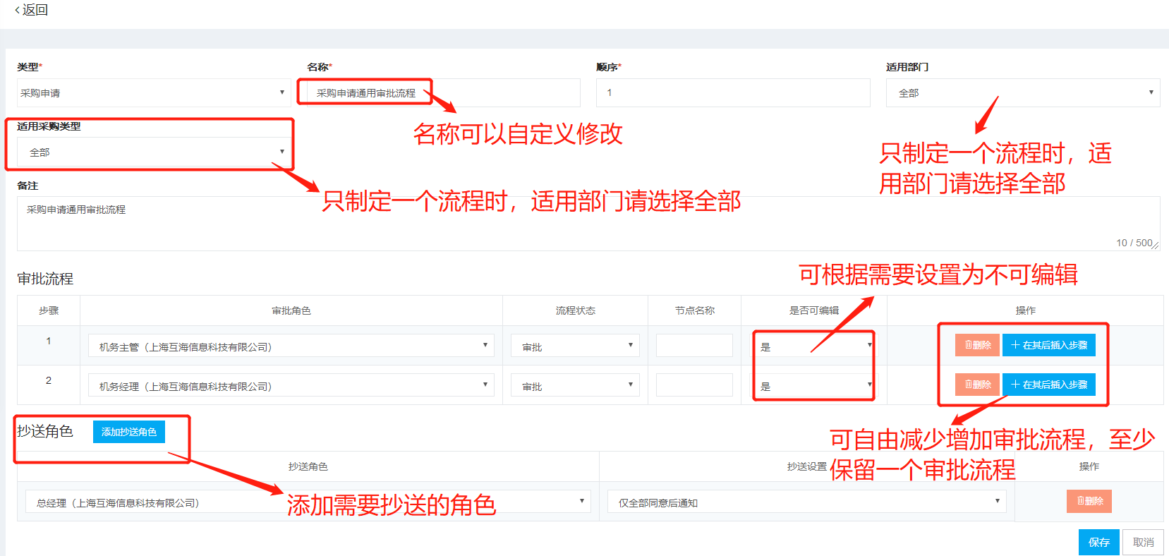Open step 2 审批角色 dropdown 机务经理

pyautogui.click(x=291, y=385)
